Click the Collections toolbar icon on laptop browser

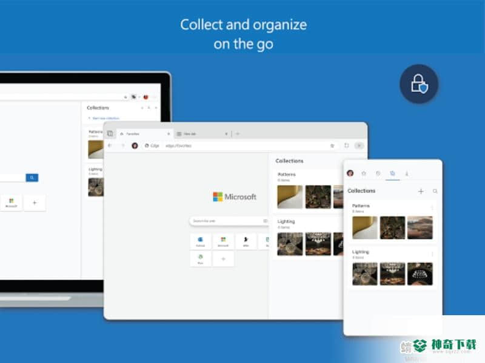[x=133, y=97]
